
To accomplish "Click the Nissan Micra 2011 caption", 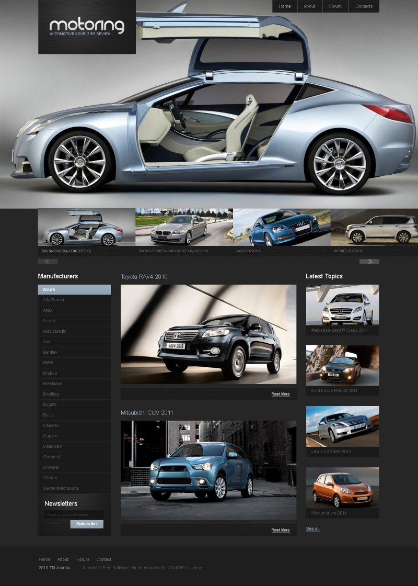I will [329, 513].
